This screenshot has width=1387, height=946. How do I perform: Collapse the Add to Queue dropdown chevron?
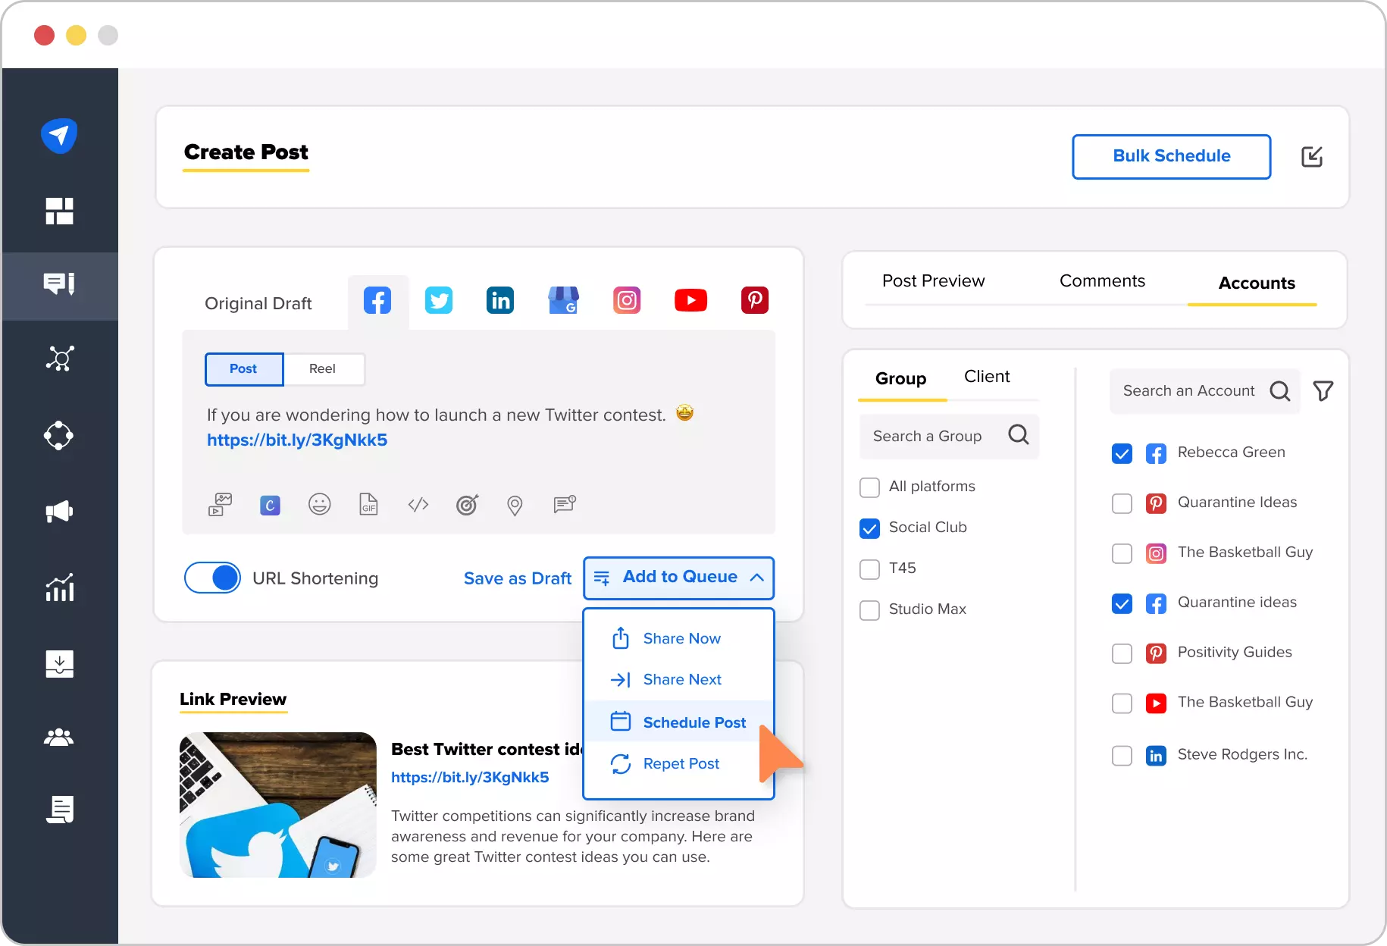(x=756, y=578)
